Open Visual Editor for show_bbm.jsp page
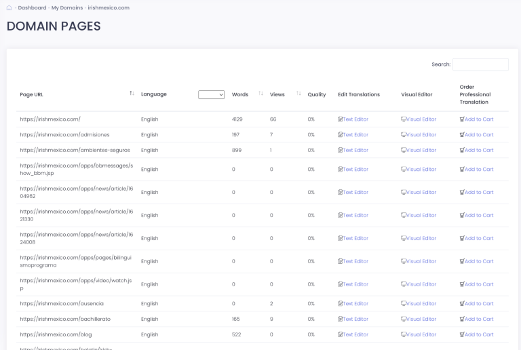 419,170
